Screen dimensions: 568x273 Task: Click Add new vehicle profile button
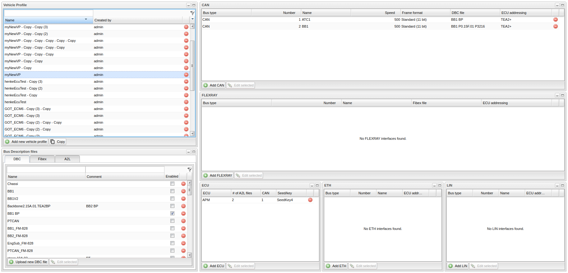point(26,142)
